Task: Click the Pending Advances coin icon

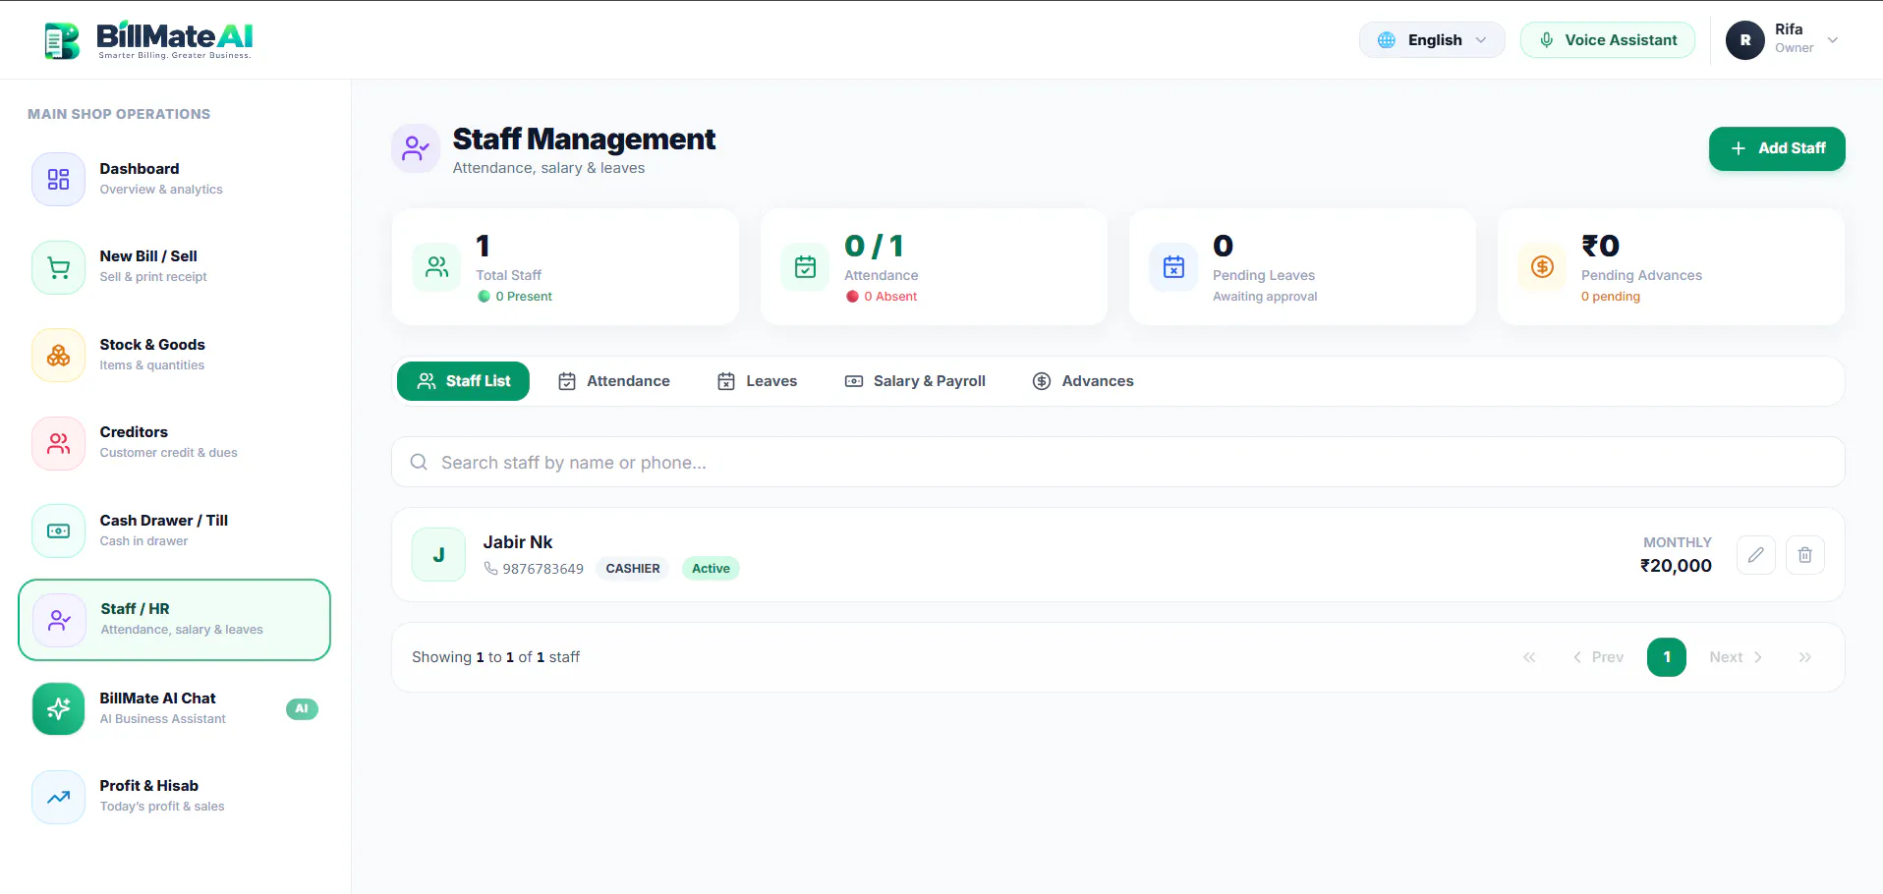Action: point(1542,266)
